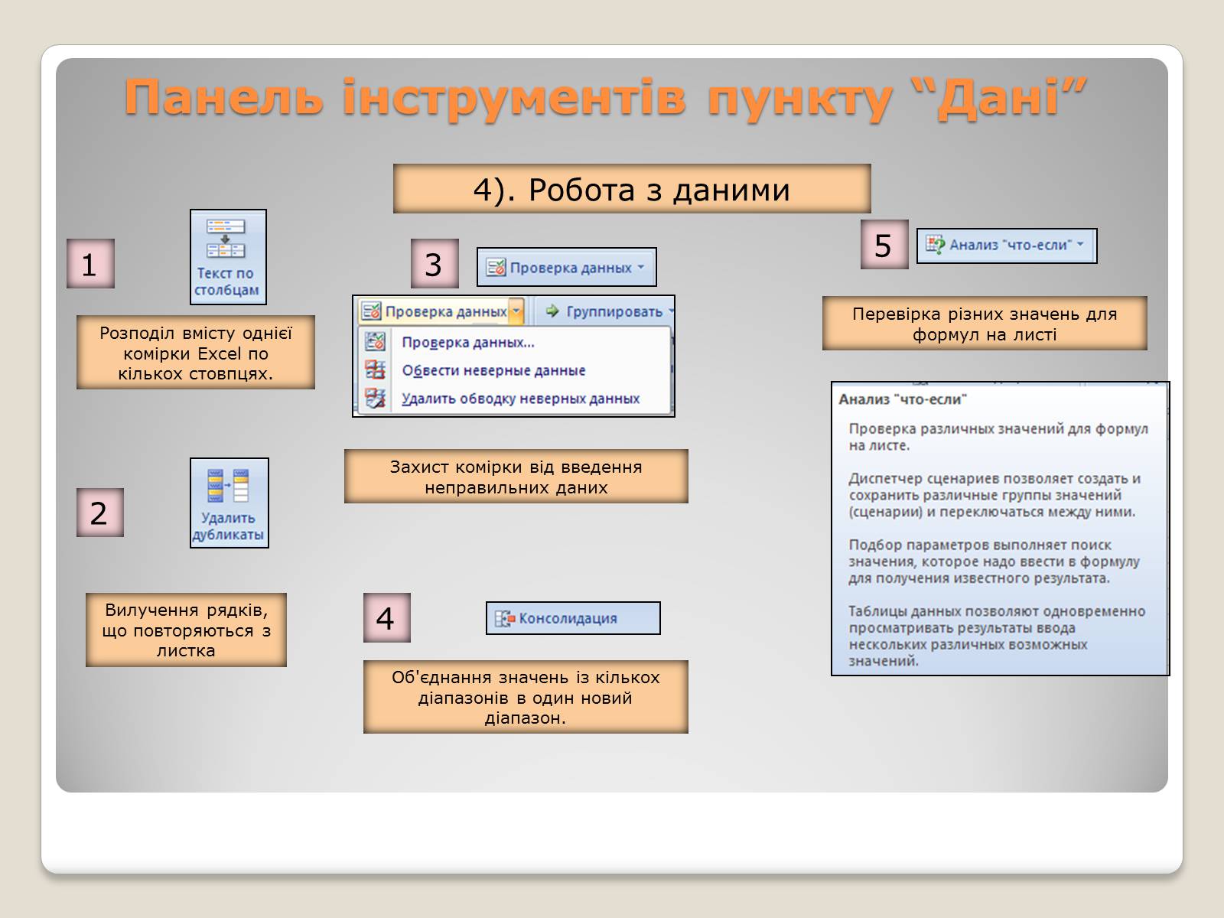Click the 'Анализ "что-если"' button label
The width and height of the screenshot is (1224, 918).
(1011, 245)
